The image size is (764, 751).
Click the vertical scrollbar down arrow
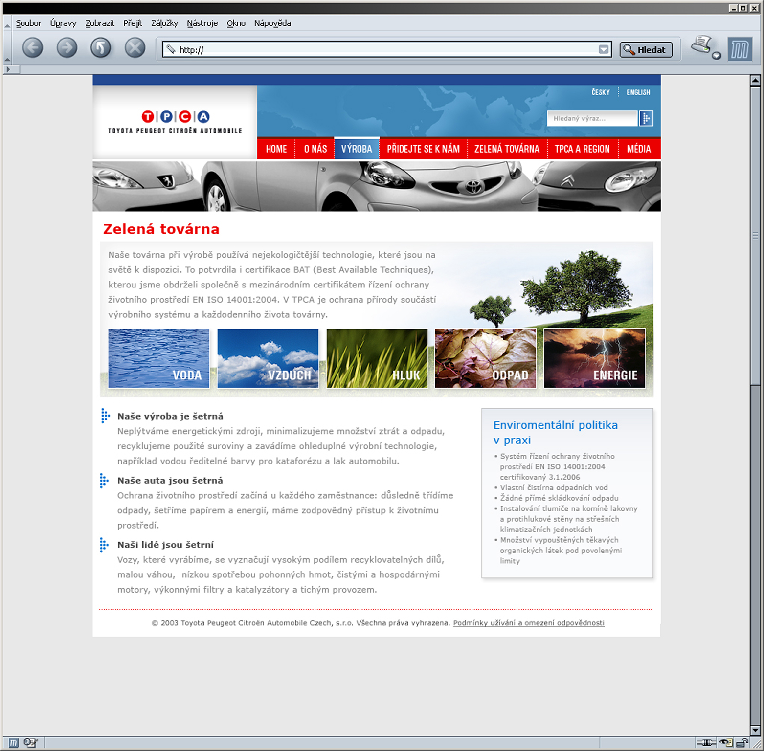pos(756,730)
